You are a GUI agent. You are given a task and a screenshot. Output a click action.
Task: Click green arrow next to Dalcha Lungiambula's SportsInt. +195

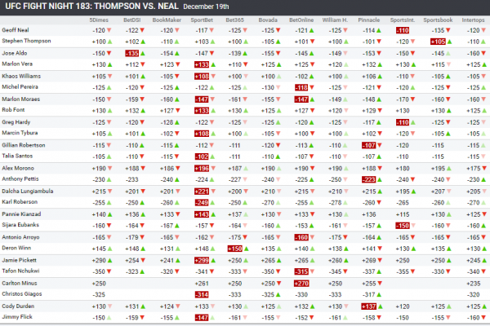coord(413,192)
